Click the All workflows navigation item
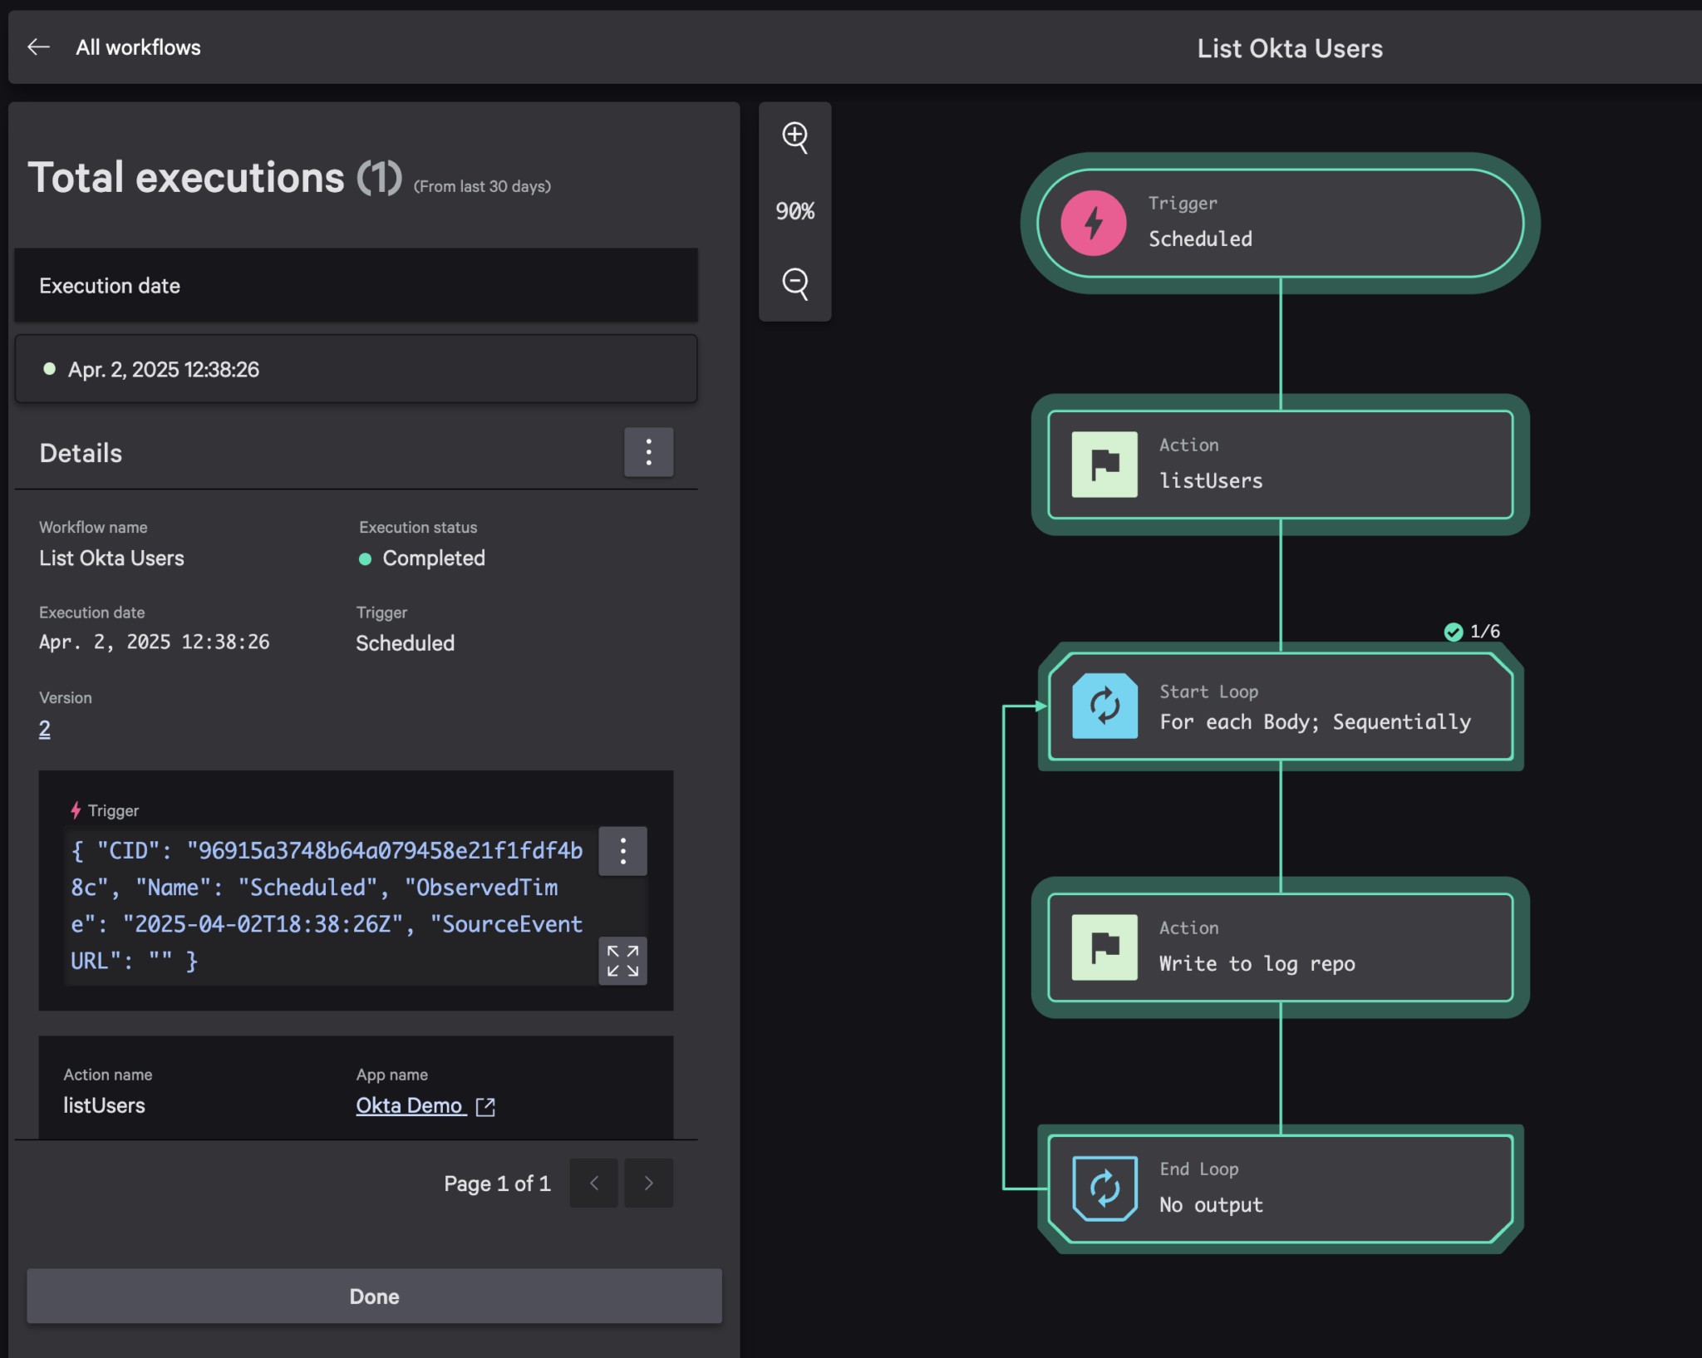 coord(138,47)
